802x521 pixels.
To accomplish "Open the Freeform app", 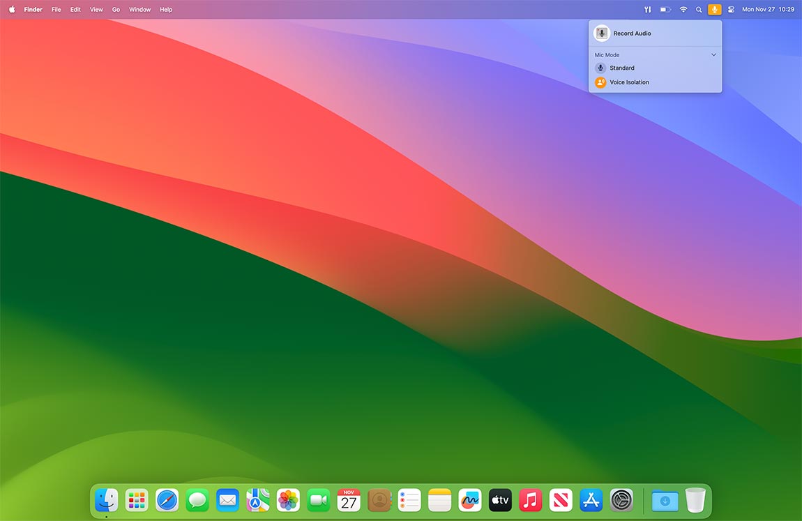I will coord(469,500).
